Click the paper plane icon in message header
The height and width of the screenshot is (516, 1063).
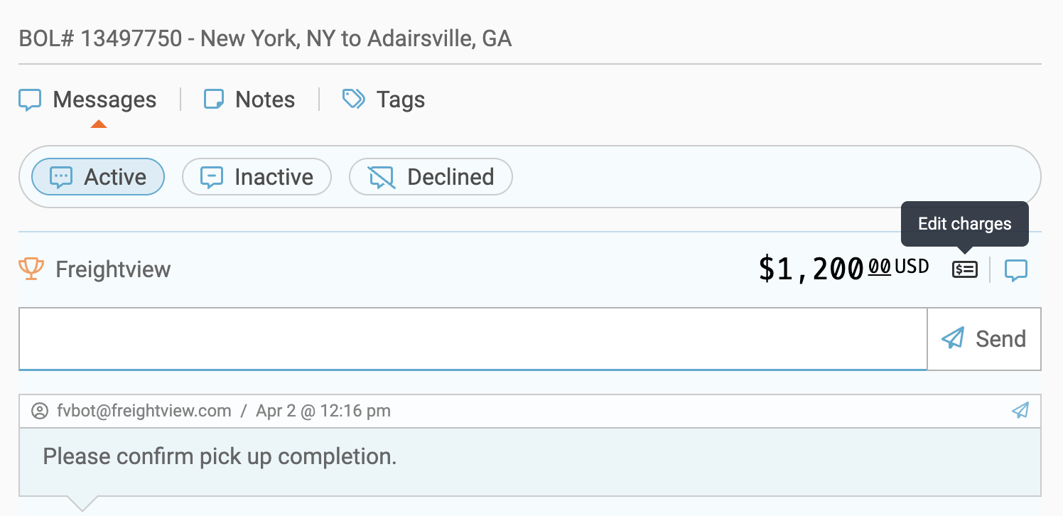[x=1020, y=410]
